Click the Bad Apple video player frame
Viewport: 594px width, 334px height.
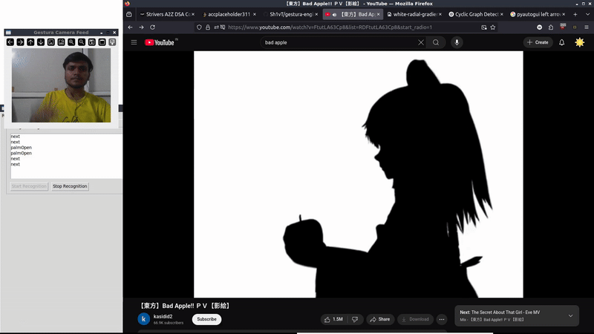click(359, 174)
